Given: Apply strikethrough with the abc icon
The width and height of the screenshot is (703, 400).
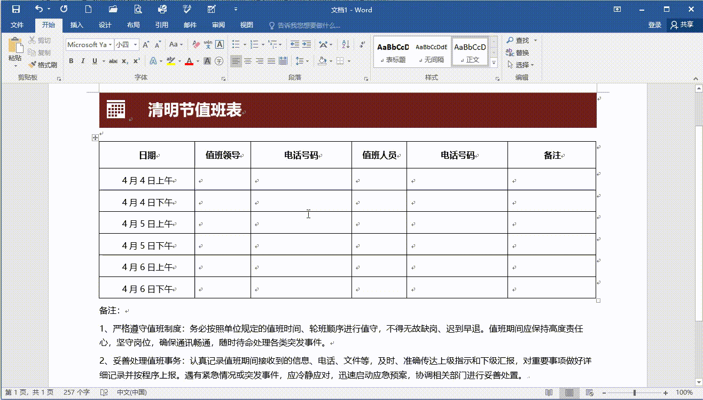Looking at the screenshot, I should click(113, 61).
